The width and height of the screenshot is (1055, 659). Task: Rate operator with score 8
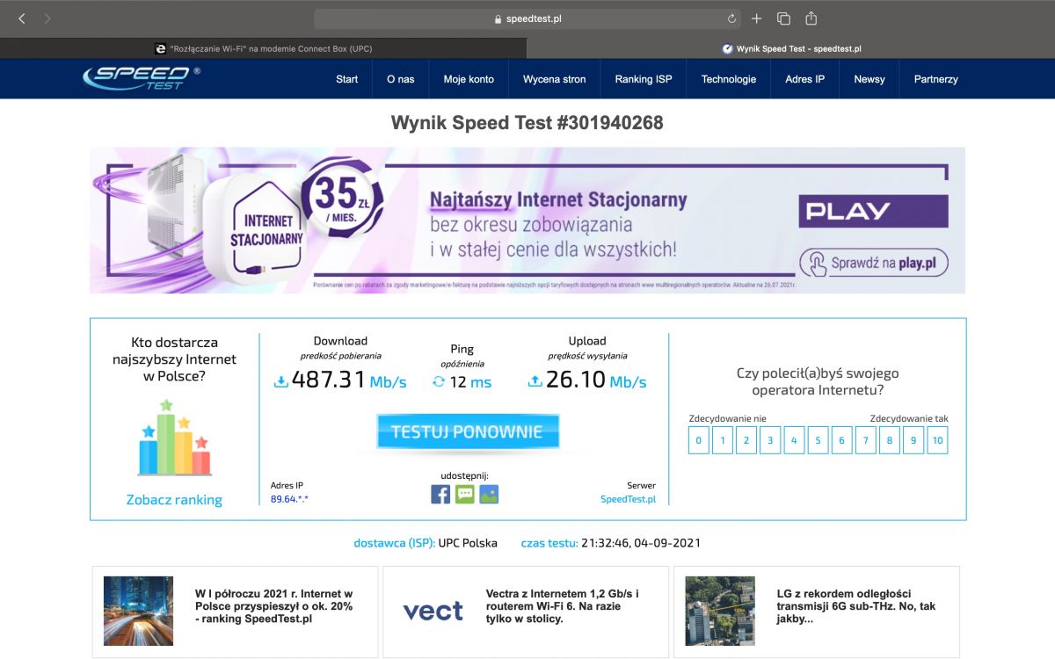click(890, 440)
